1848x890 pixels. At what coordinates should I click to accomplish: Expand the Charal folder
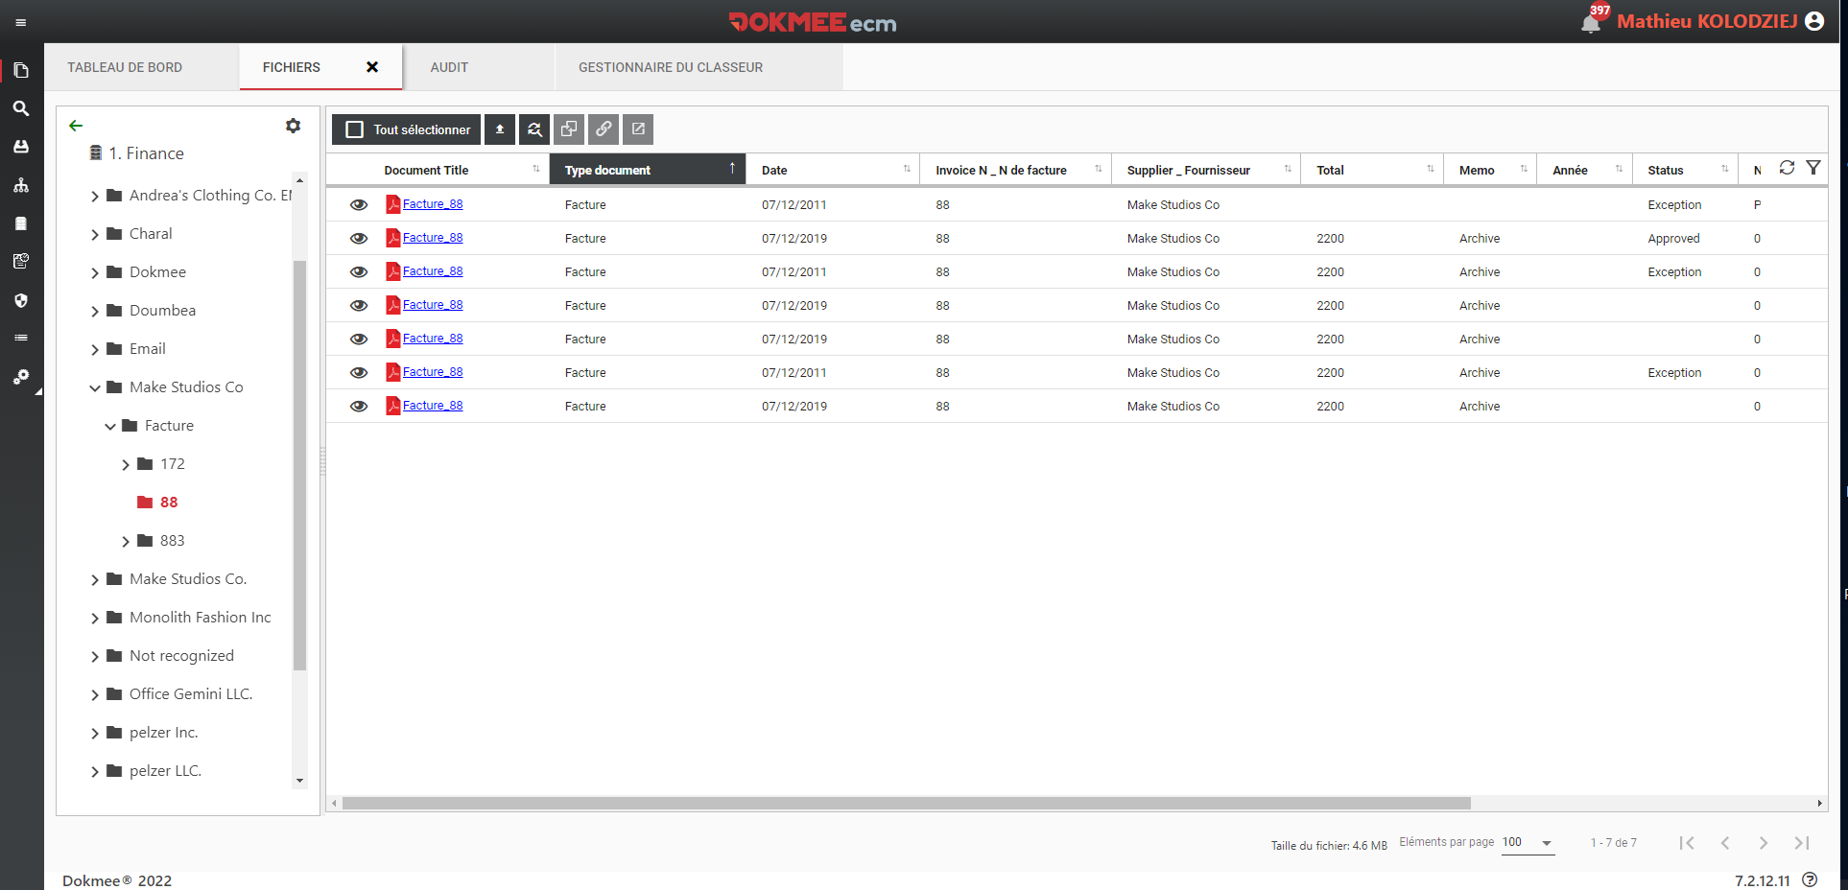coord(95,234)
